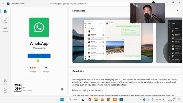Open the Windows Start menu
This screenshot has width=183, height=103.
(62, 100)
